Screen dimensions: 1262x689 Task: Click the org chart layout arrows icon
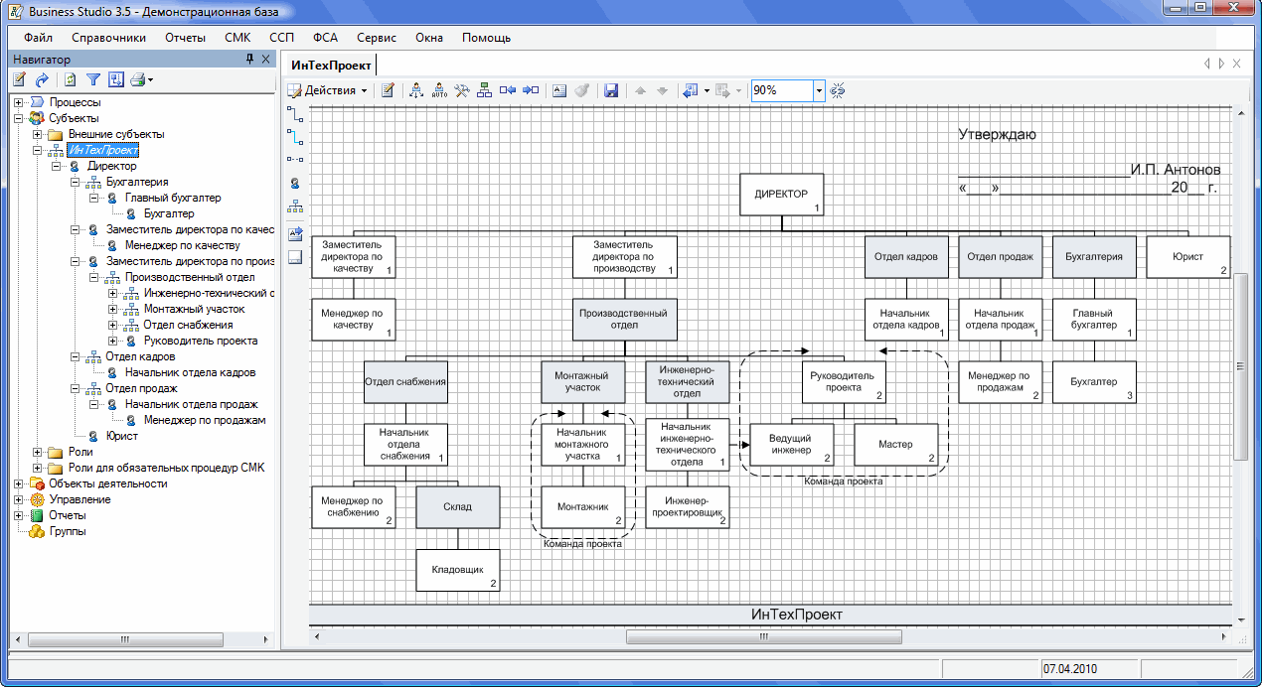[416, 90]
